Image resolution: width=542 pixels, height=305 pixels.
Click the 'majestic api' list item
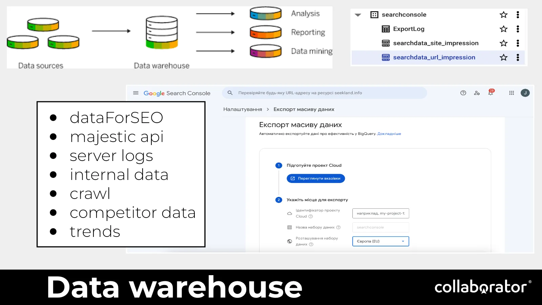click(117, 137)
